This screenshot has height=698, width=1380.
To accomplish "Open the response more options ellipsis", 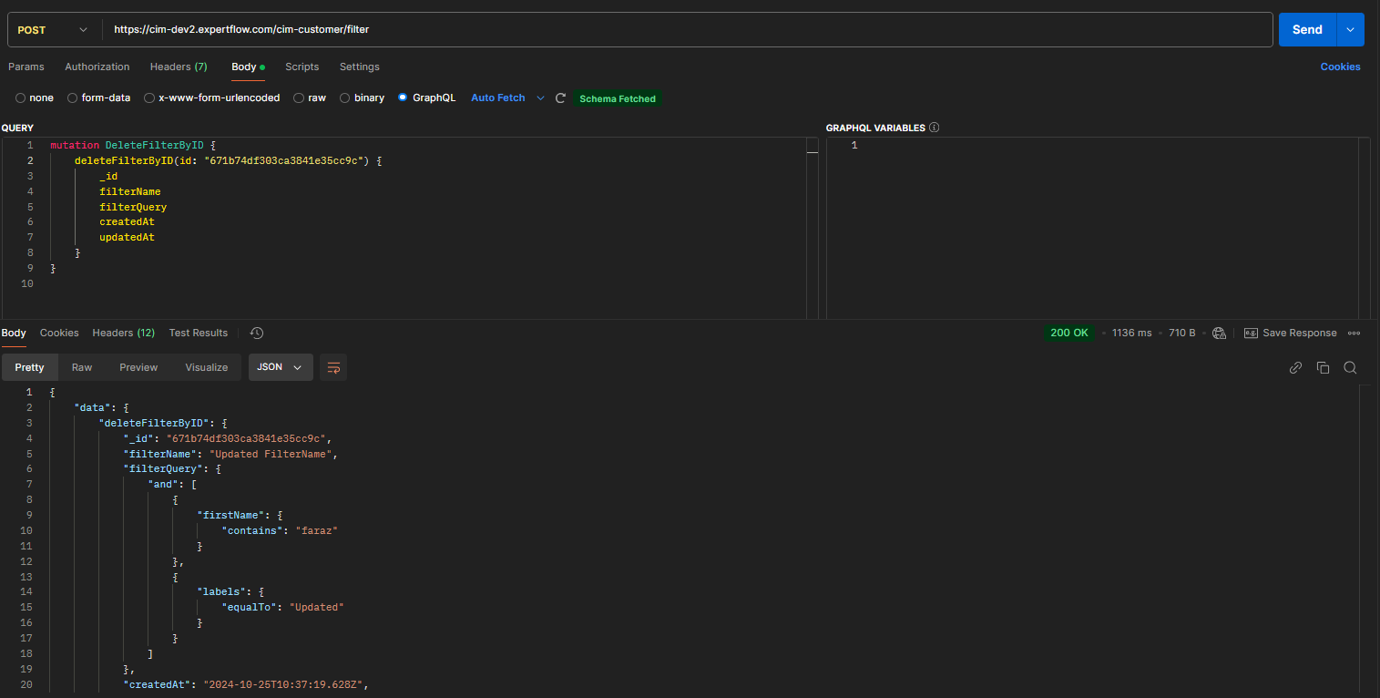I will click(1354, 334).
